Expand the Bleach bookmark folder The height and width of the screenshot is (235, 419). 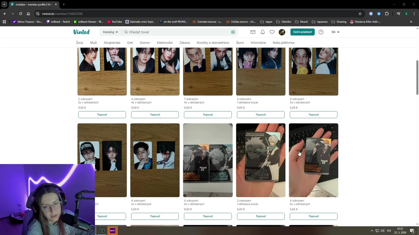301,22
